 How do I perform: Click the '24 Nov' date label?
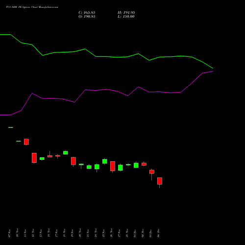point(96,233)
